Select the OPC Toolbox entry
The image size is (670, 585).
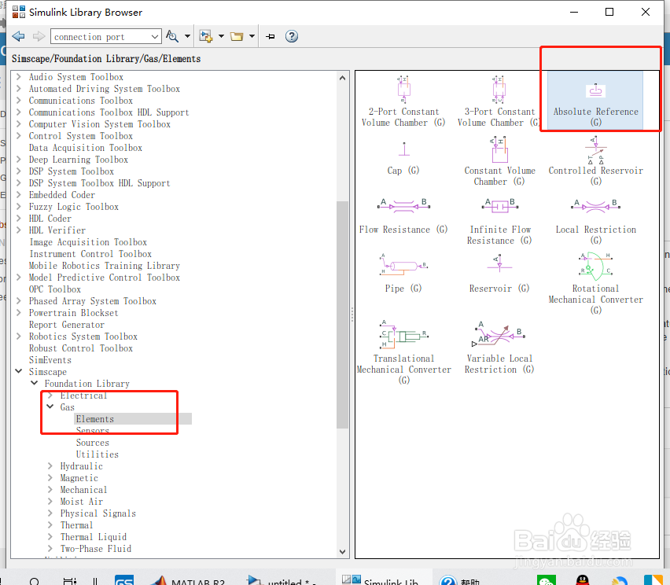(x=55, y=289)
